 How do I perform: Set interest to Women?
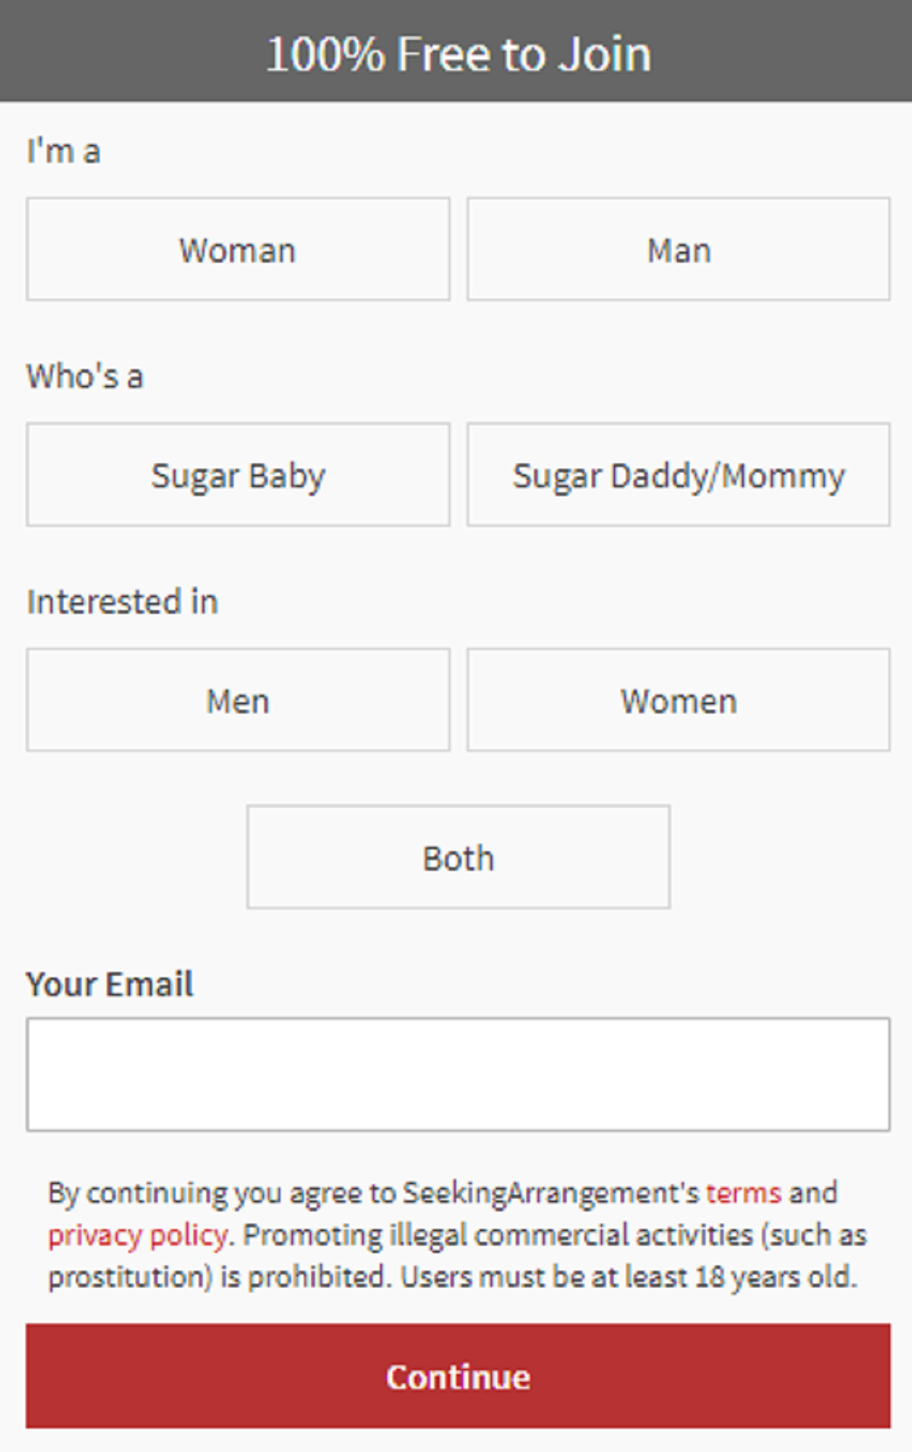coord(678,699)
